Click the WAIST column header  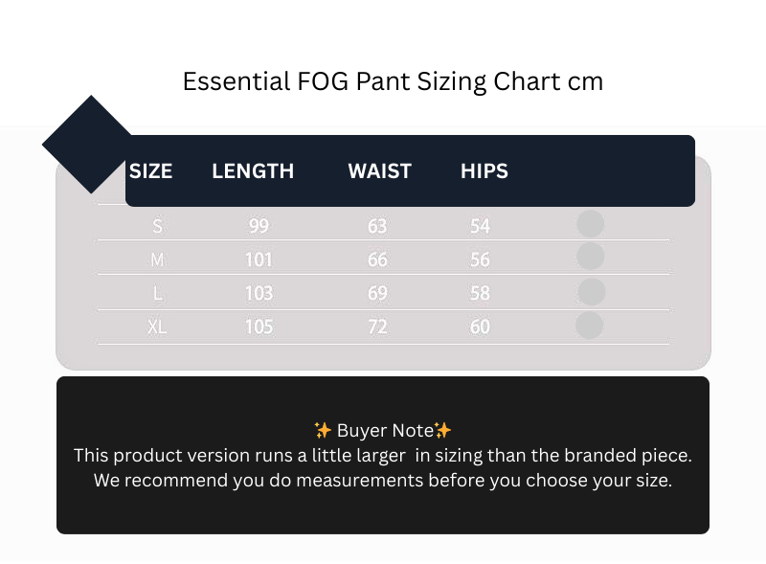379,171
